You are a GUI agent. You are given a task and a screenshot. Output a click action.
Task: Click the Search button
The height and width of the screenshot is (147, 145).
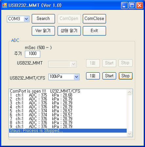43,19
